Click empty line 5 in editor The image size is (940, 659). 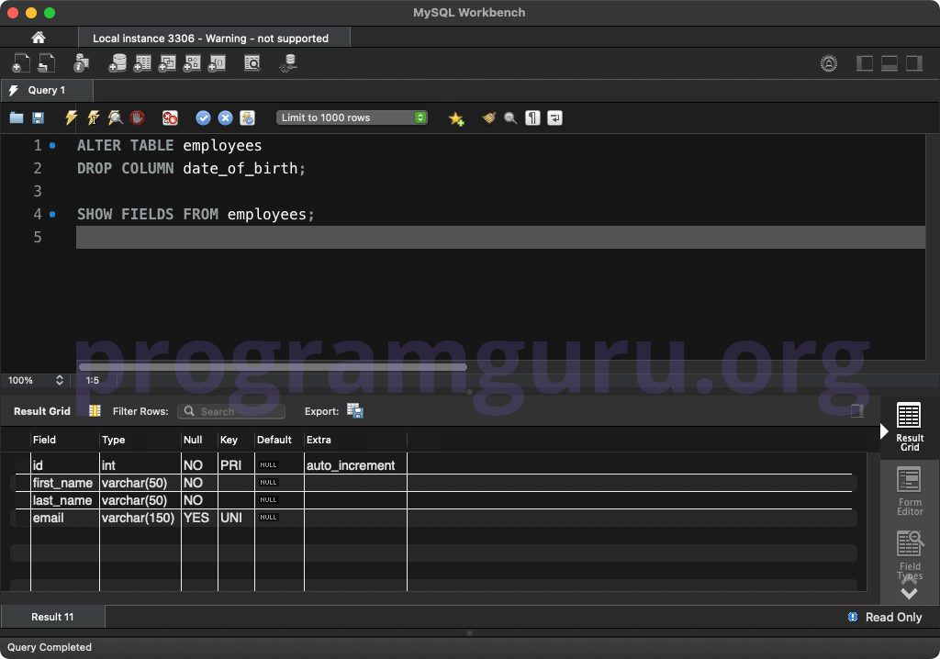pyautogui.click(x=500, y=238)
